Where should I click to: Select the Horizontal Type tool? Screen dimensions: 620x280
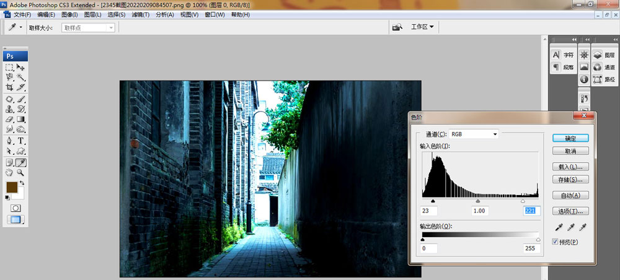20,141
